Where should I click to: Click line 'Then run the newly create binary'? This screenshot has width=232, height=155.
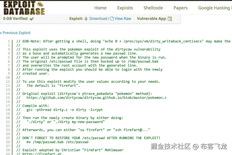point(70,118)
